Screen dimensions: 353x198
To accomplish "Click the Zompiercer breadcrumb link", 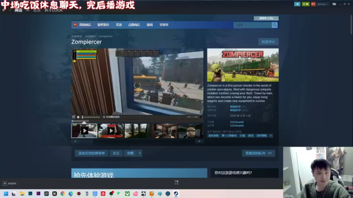I will coord(105,36).
